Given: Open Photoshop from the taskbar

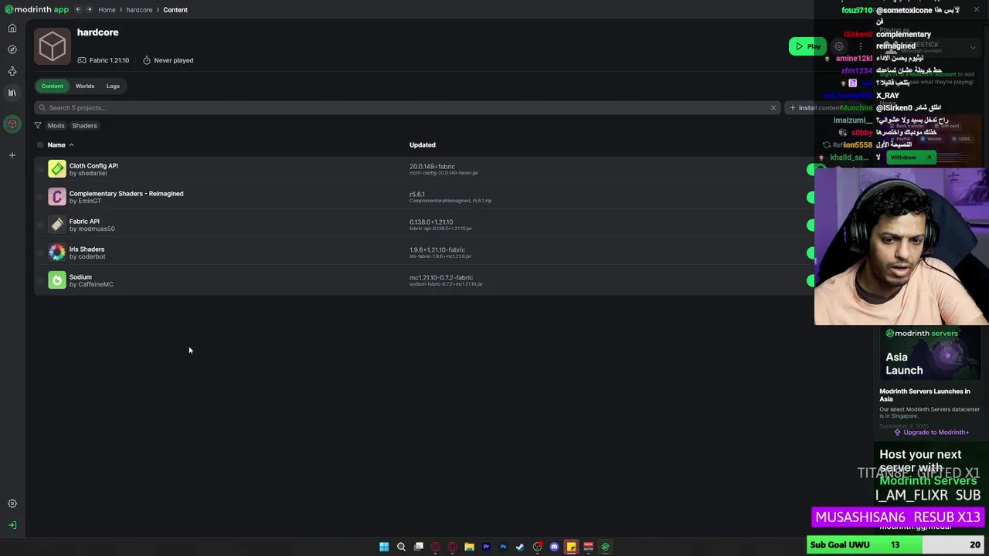Looking at the screenshot, I should tap(503, 547).
